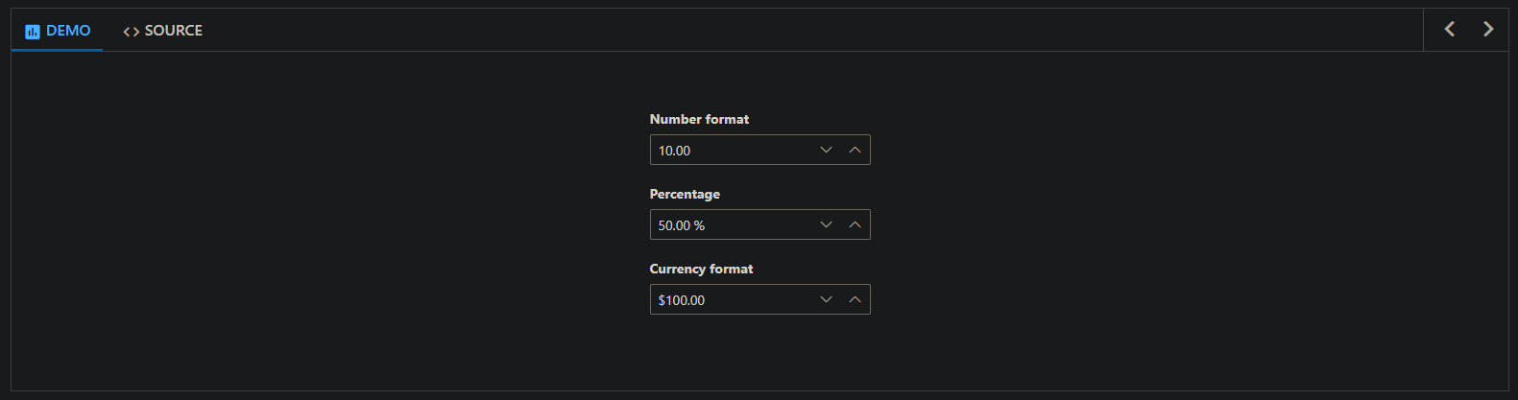The width and height of the screenshot is (1518, 400).
Task: Click the Percentage label text
Action: tap(685, 194)
